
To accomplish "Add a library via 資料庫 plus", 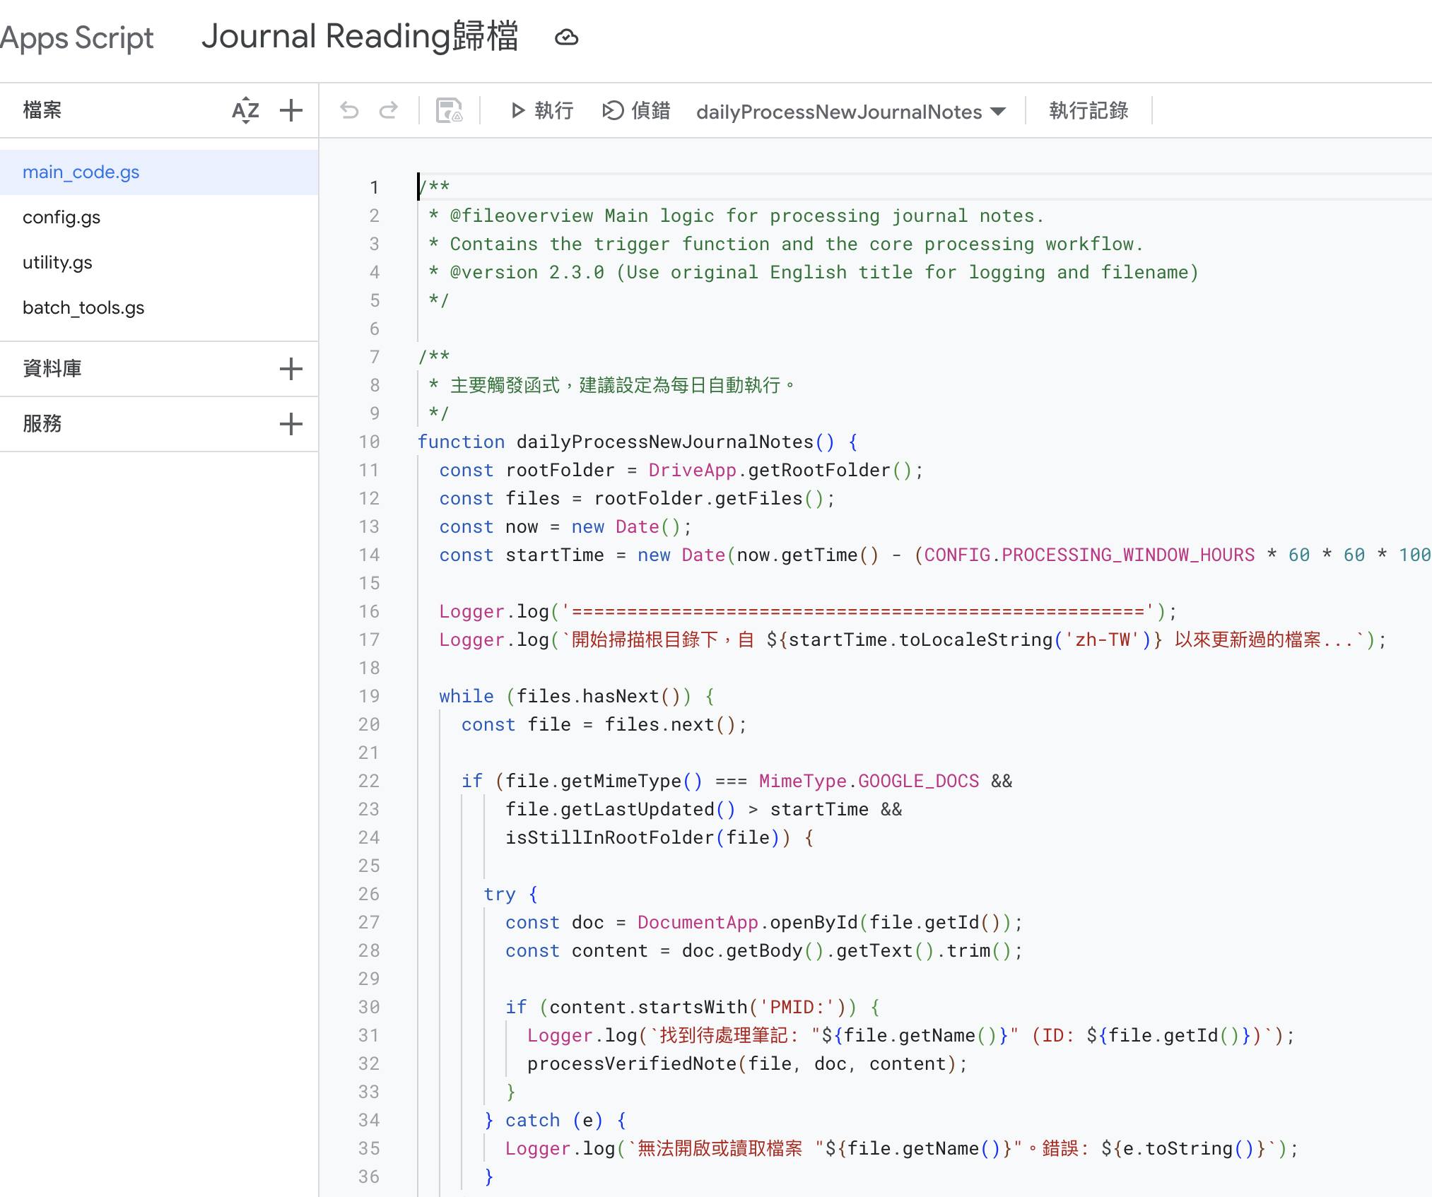I will [x=290, y=369].
